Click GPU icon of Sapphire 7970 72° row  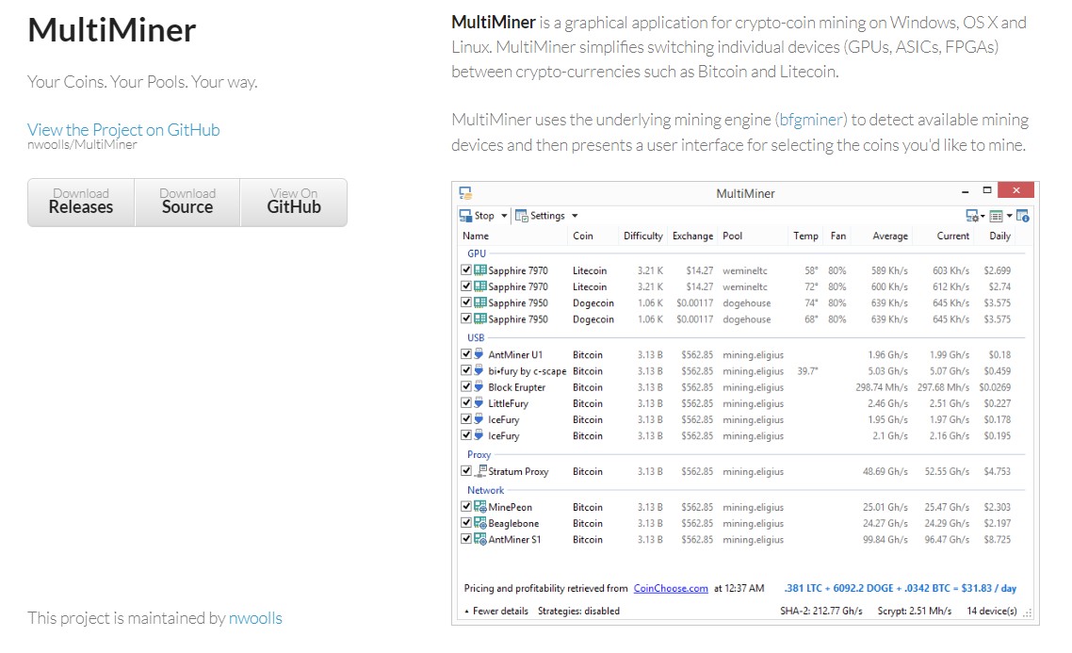point(480,286)
